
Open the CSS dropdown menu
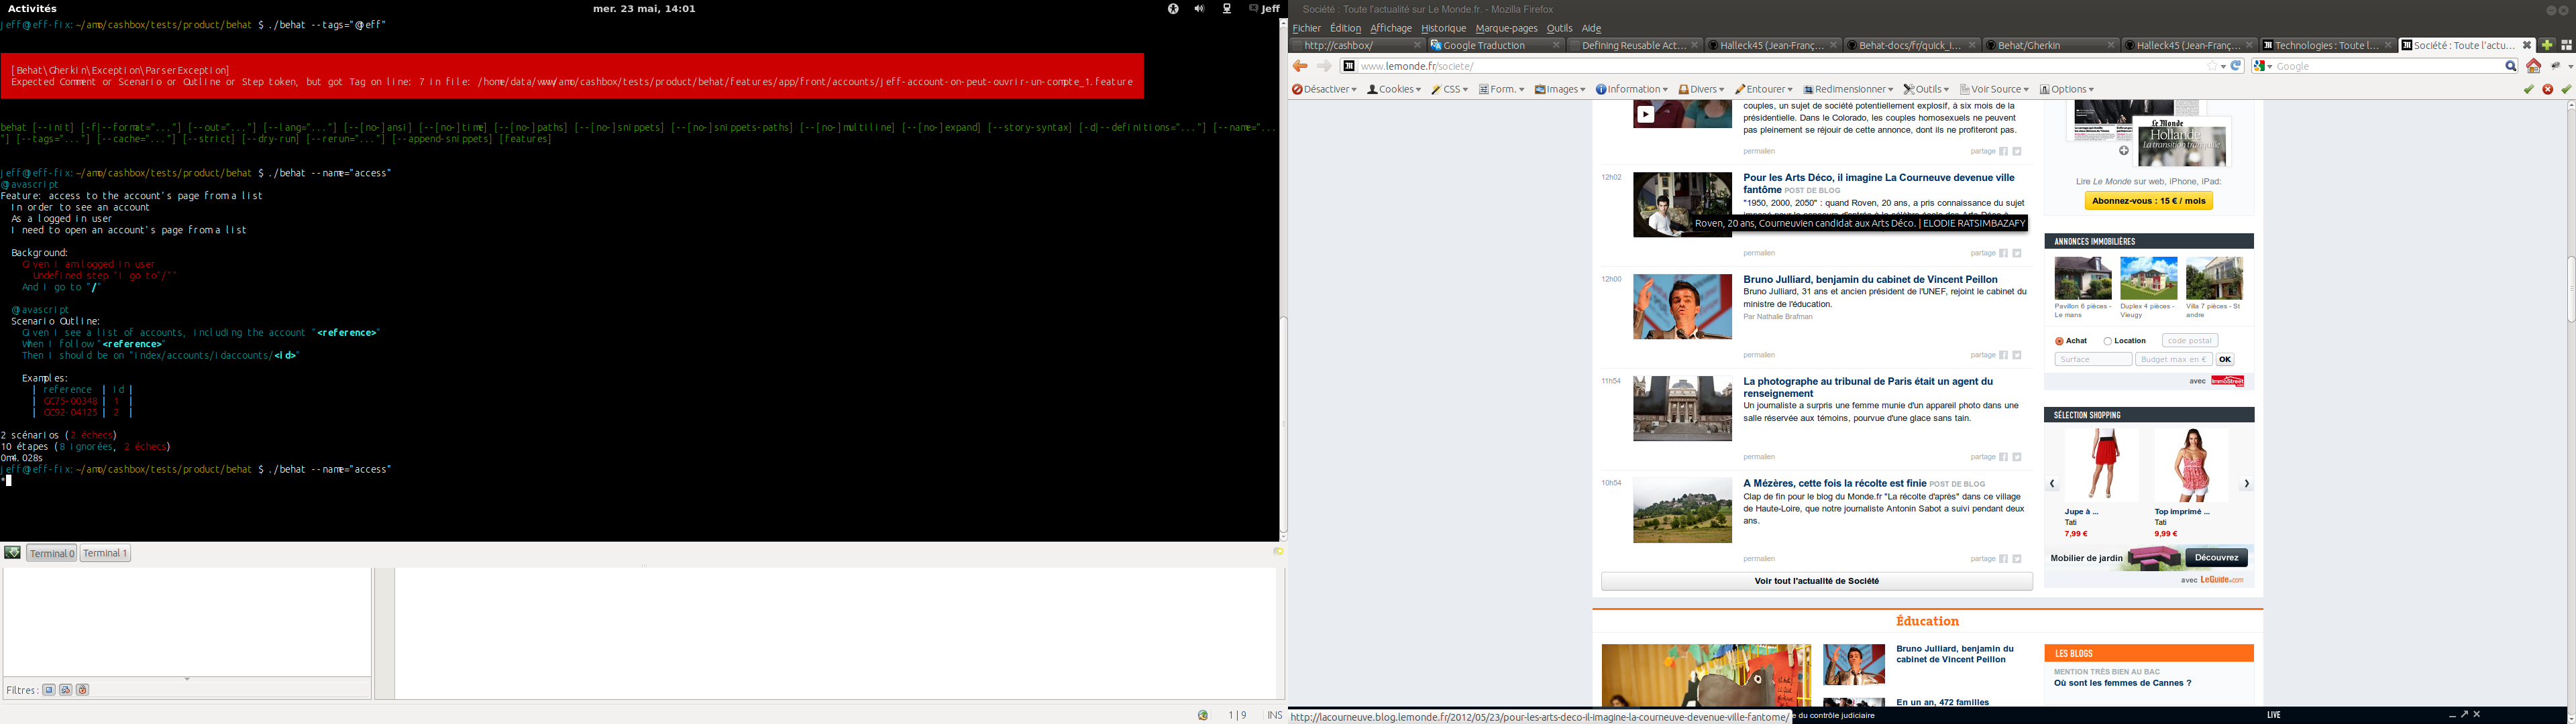[1449, 89]
